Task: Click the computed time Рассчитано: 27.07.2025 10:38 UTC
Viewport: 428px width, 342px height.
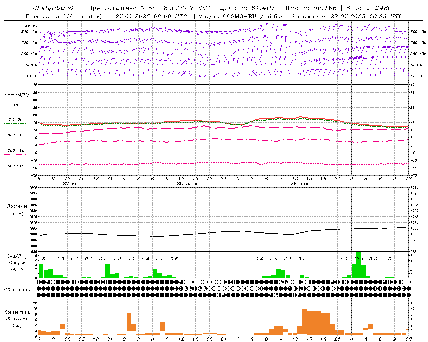Action: pyautogui.click(x=347, y=16)
